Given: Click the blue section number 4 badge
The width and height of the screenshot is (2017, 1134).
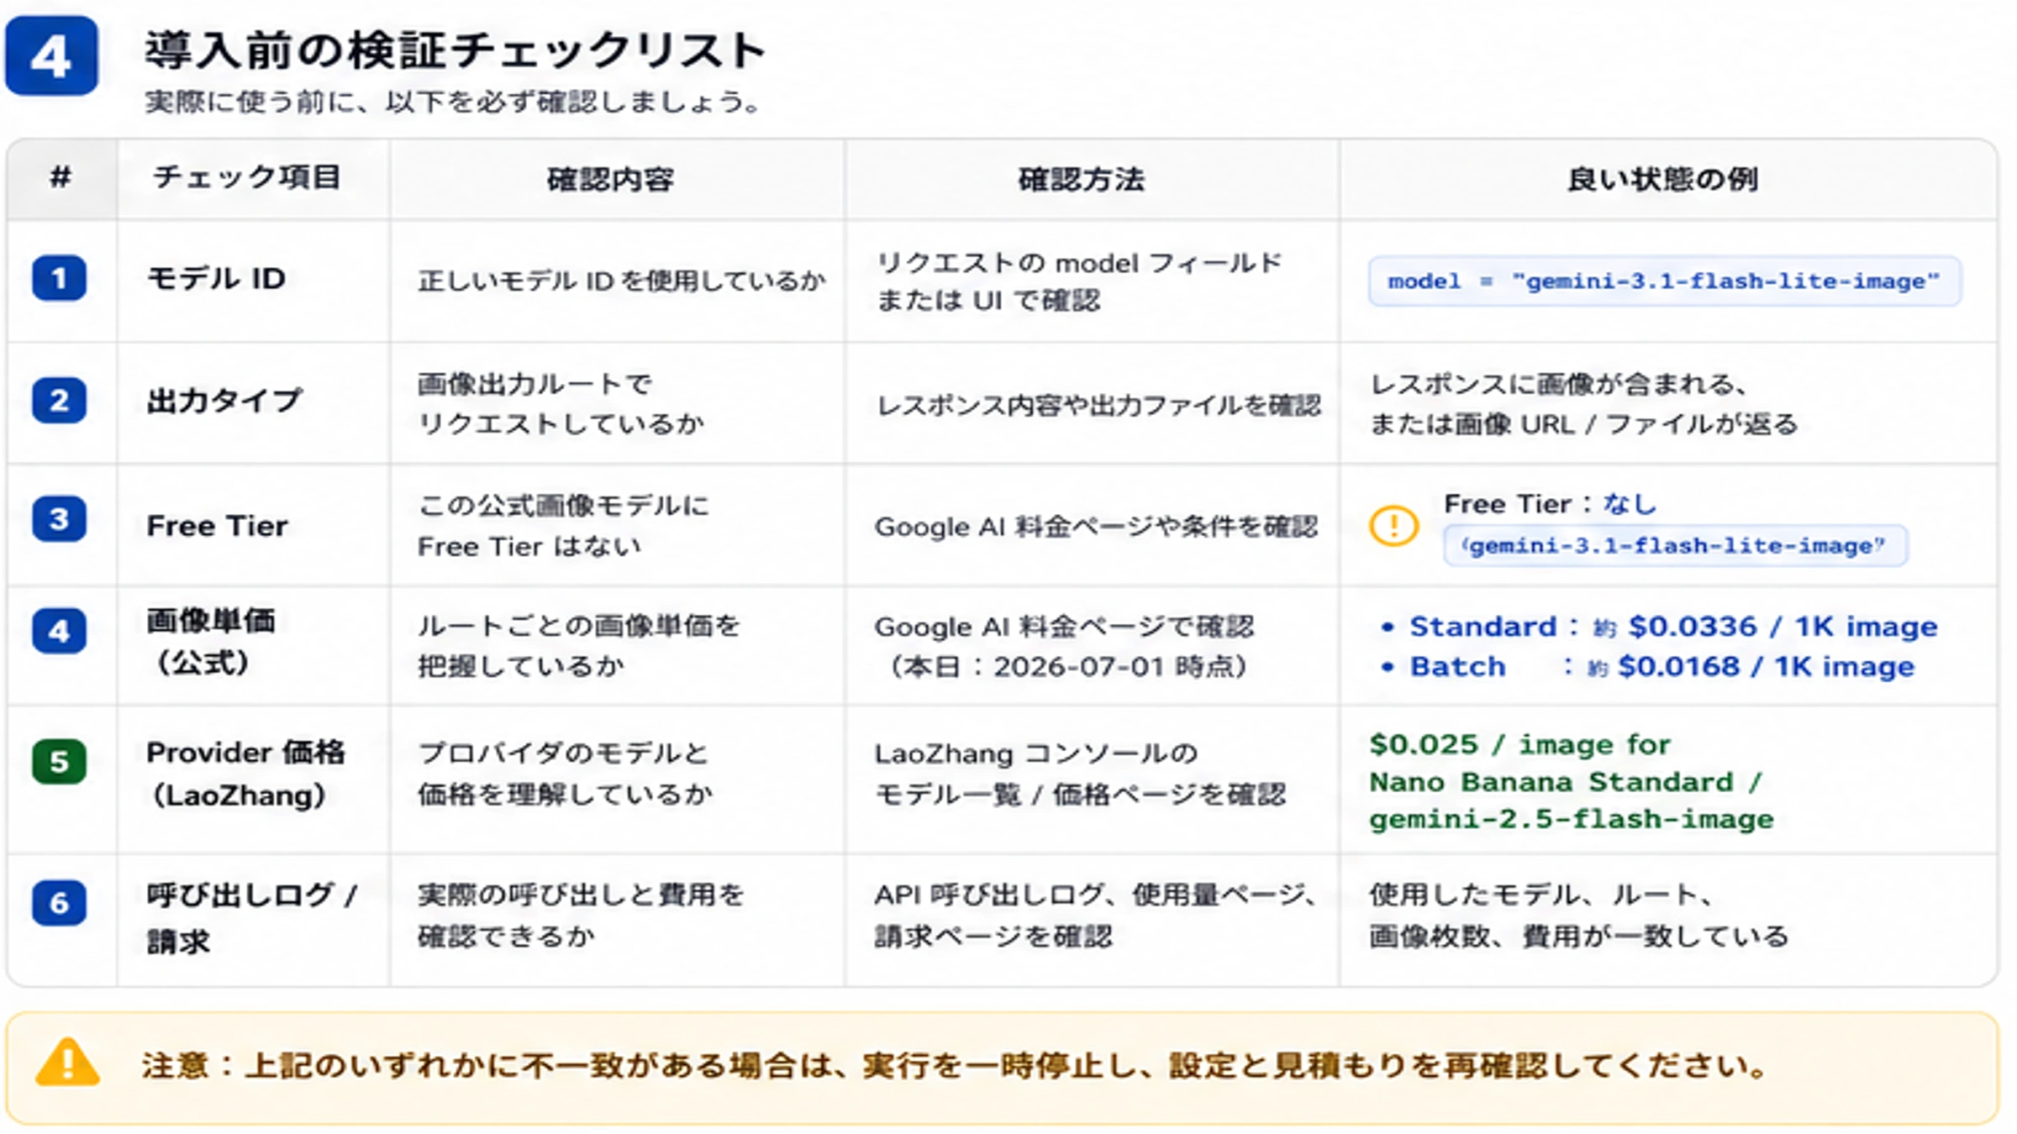Looking at the screenshot, I should [51, 55].
